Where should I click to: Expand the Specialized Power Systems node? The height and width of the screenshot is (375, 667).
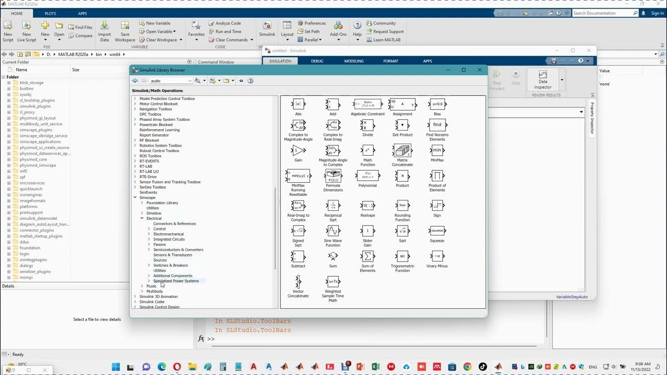149,281
